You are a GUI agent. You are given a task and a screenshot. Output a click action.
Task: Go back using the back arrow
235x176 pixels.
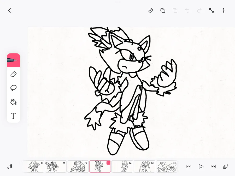pyautogui.click(x=10, y=10)
